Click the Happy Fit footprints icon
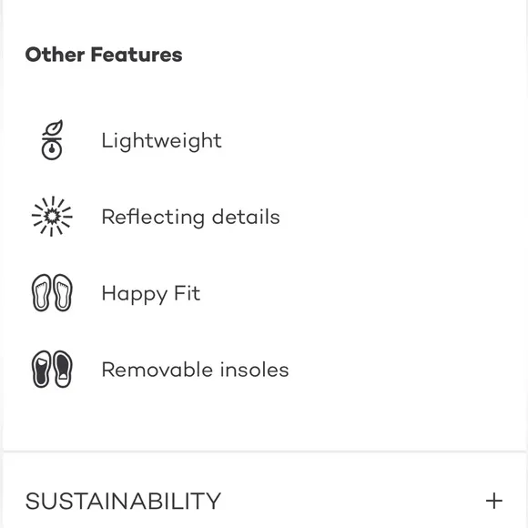Image resolution: width=528 pixels, height=528 pixels. tap(52, 292)
